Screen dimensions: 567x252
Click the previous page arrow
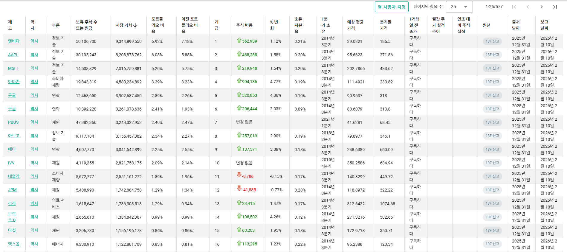pyautogui.click(x=528, y=7)
